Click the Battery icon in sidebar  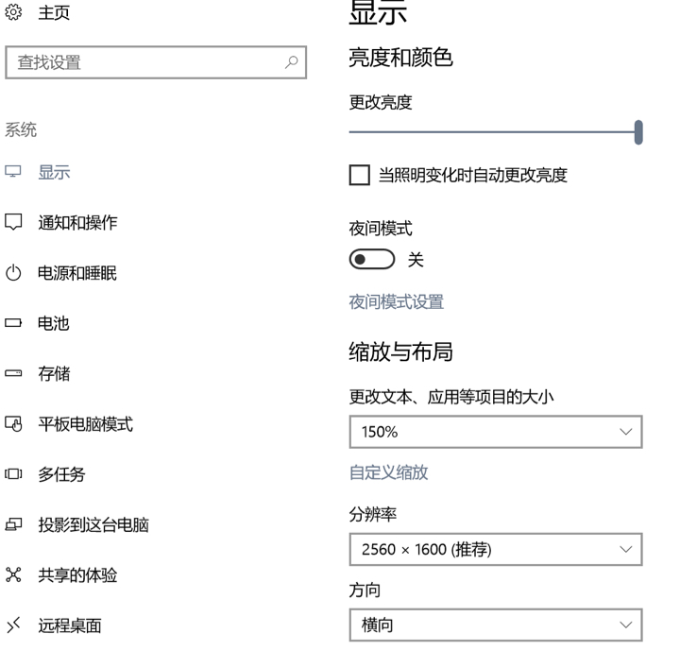(13, 324)
